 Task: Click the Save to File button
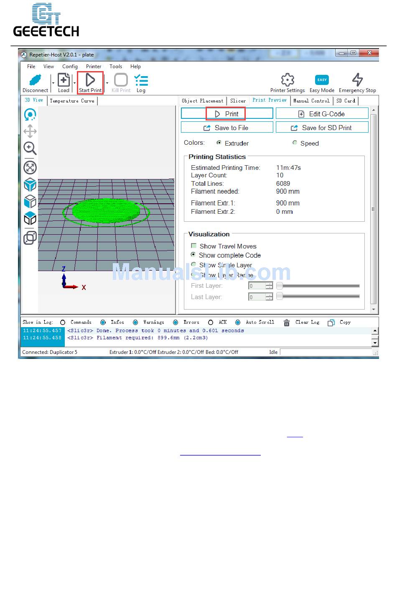click(x=227, y=128)
